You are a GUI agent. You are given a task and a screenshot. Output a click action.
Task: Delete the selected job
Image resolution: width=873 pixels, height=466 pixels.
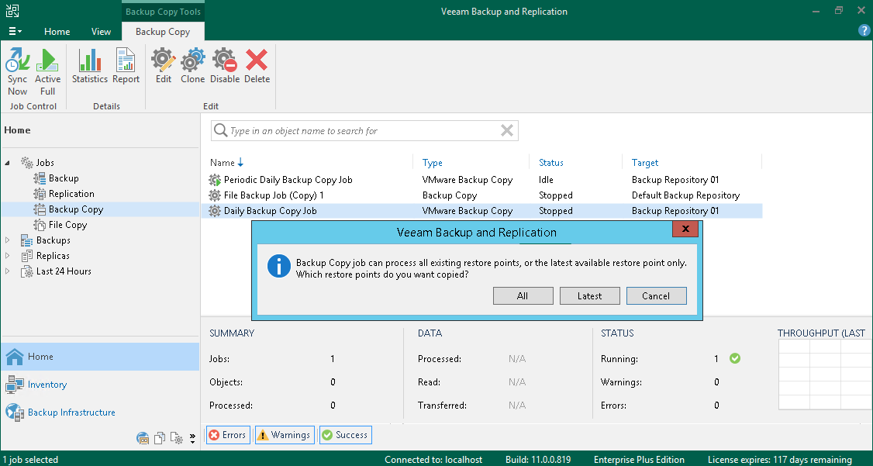point(257,66)
